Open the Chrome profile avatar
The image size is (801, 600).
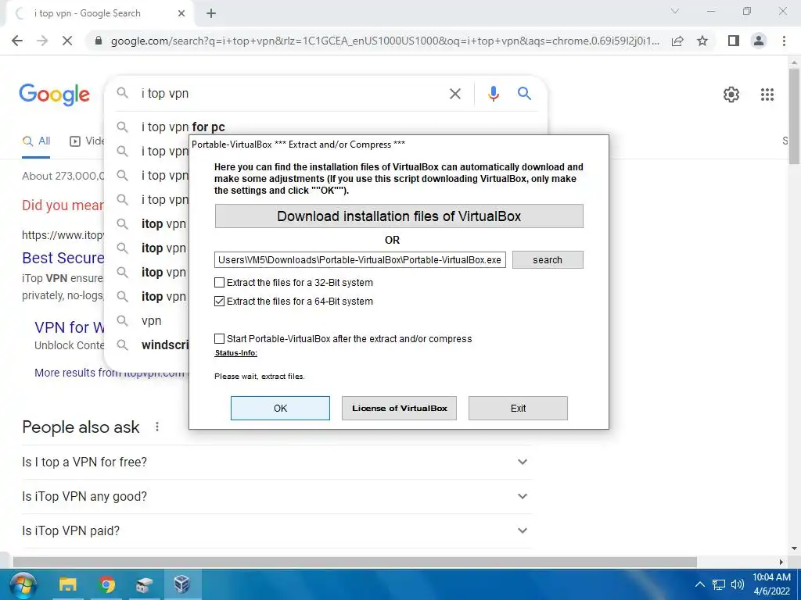coord(759,41)
